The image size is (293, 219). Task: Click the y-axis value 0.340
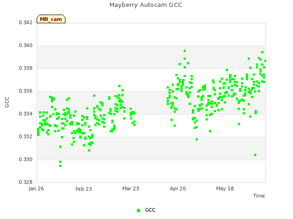tap(26, 46)
